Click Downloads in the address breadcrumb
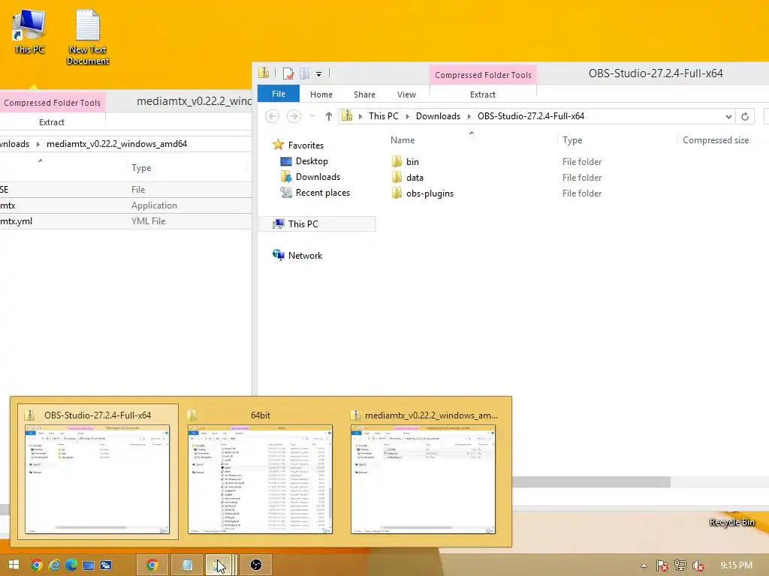769x576 pixels. (x=438, y=116)
